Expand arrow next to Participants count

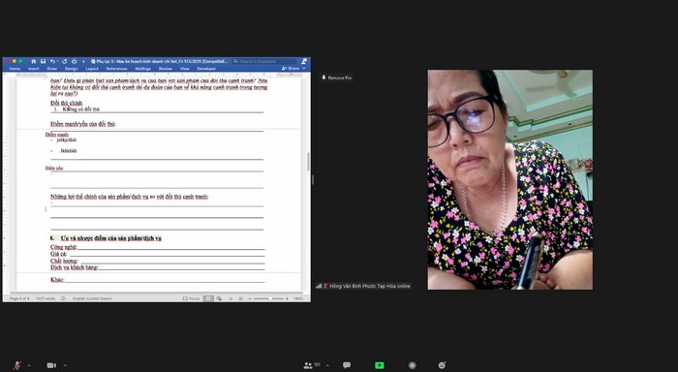[327, 365]
